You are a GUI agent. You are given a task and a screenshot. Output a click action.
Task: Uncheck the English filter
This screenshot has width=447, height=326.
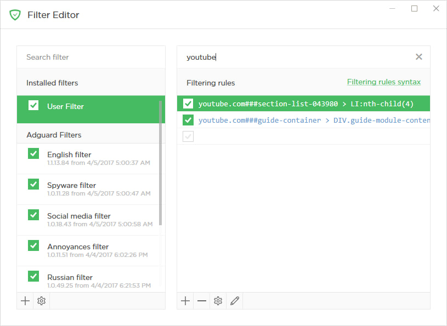click(x=33, y=153)
